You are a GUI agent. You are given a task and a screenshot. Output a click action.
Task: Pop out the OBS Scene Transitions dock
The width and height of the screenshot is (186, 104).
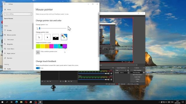[128, 68]
